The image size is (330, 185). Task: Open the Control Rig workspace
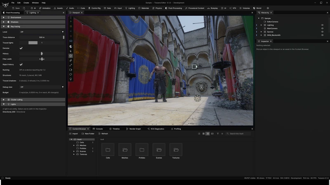(94, 8)
